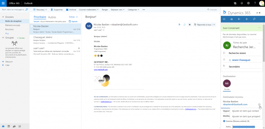Choose Ajouter en tant que contact
Screen dimensions: 265x129
tap(245, 111)
